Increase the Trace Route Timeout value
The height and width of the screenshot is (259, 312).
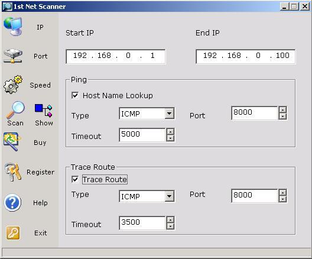point(170,220)
